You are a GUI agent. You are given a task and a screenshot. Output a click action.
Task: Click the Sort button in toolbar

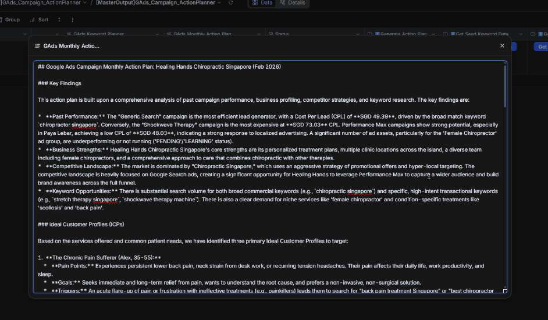click(39, 20)
